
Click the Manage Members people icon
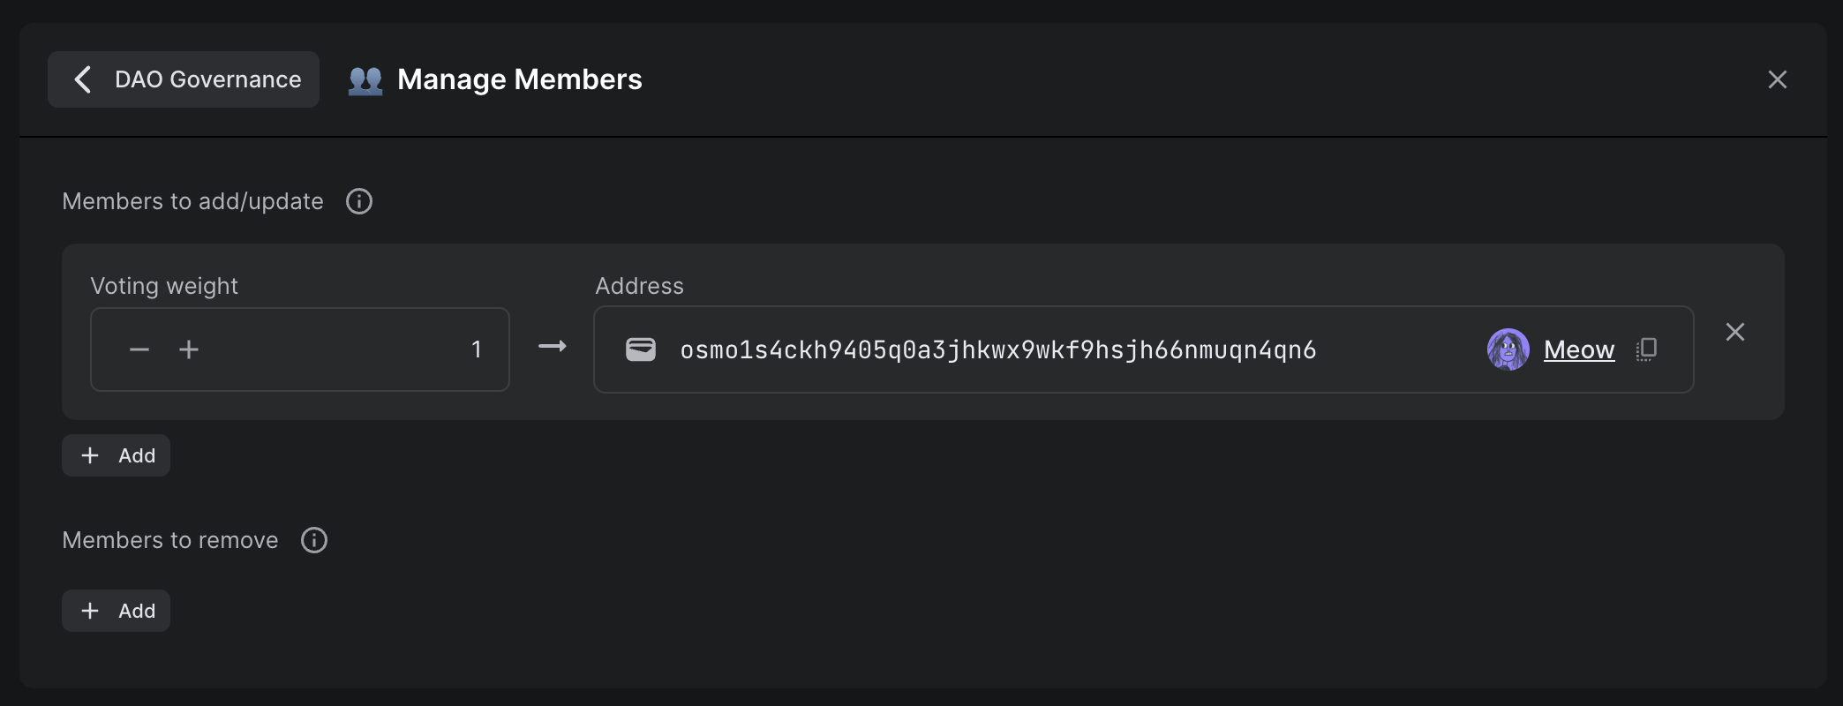pyautogui.click(x=365, y=80)
